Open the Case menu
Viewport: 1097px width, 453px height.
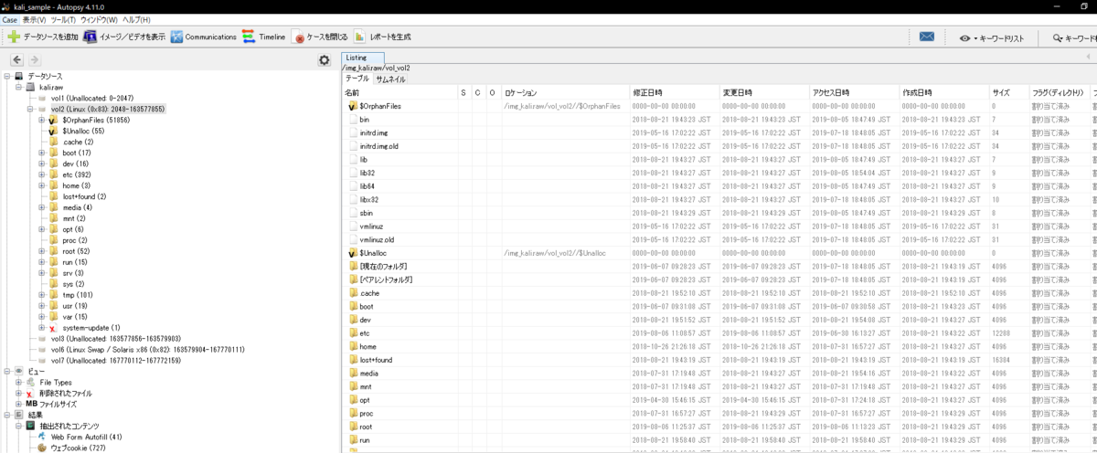9,19
